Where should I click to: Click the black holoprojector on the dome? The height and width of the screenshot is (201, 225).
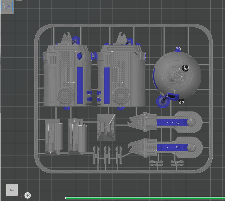coord(186,68)
